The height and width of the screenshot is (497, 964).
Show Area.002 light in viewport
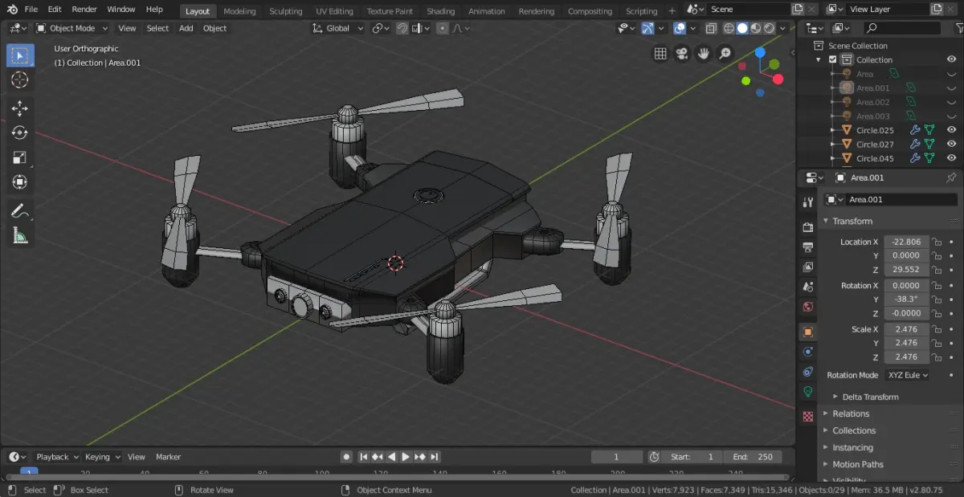[951, 102]
